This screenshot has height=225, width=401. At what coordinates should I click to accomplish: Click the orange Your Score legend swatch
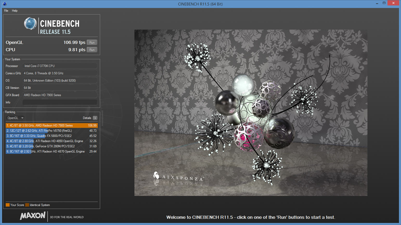tap(8, 205)
